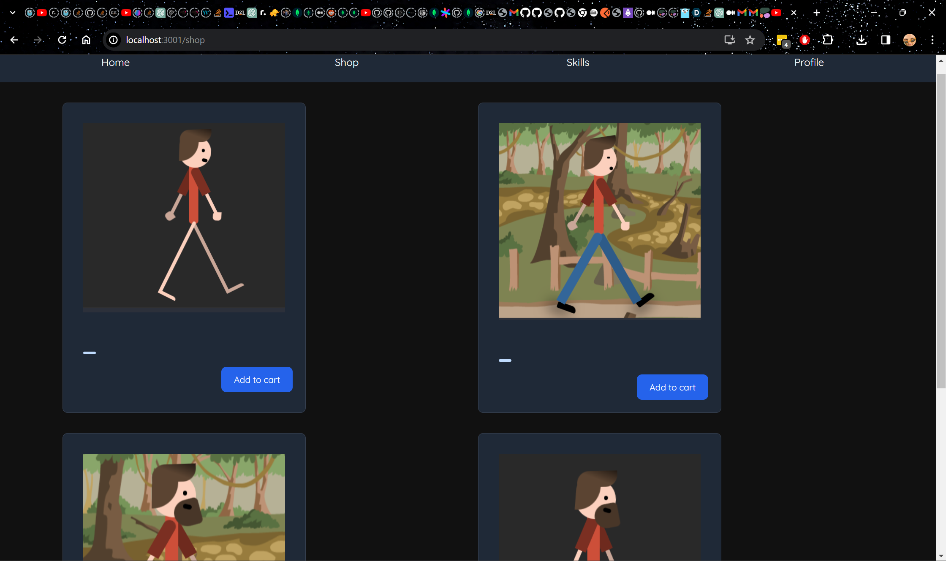
Task: Click the user profile avatar
Action: [x=909, y=40]
